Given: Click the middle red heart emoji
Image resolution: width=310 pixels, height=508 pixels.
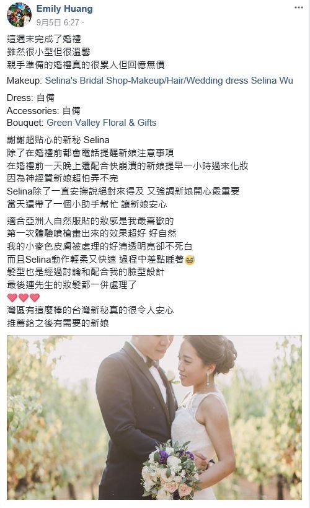Looking at the screenshot, I should (24, 297).
